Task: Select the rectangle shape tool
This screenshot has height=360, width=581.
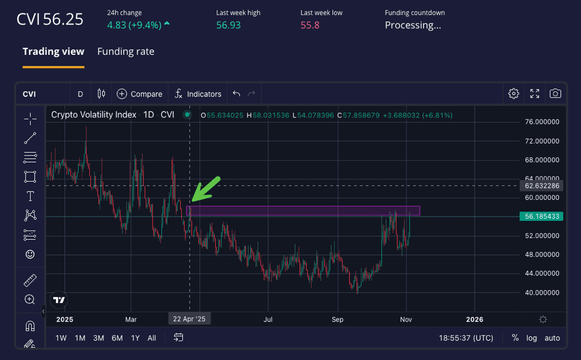Action: pos(30,177)
